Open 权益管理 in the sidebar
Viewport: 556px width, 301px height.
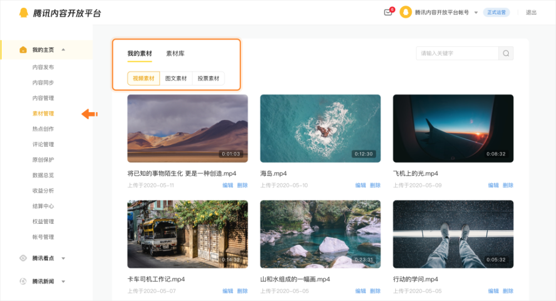[43, 222]
